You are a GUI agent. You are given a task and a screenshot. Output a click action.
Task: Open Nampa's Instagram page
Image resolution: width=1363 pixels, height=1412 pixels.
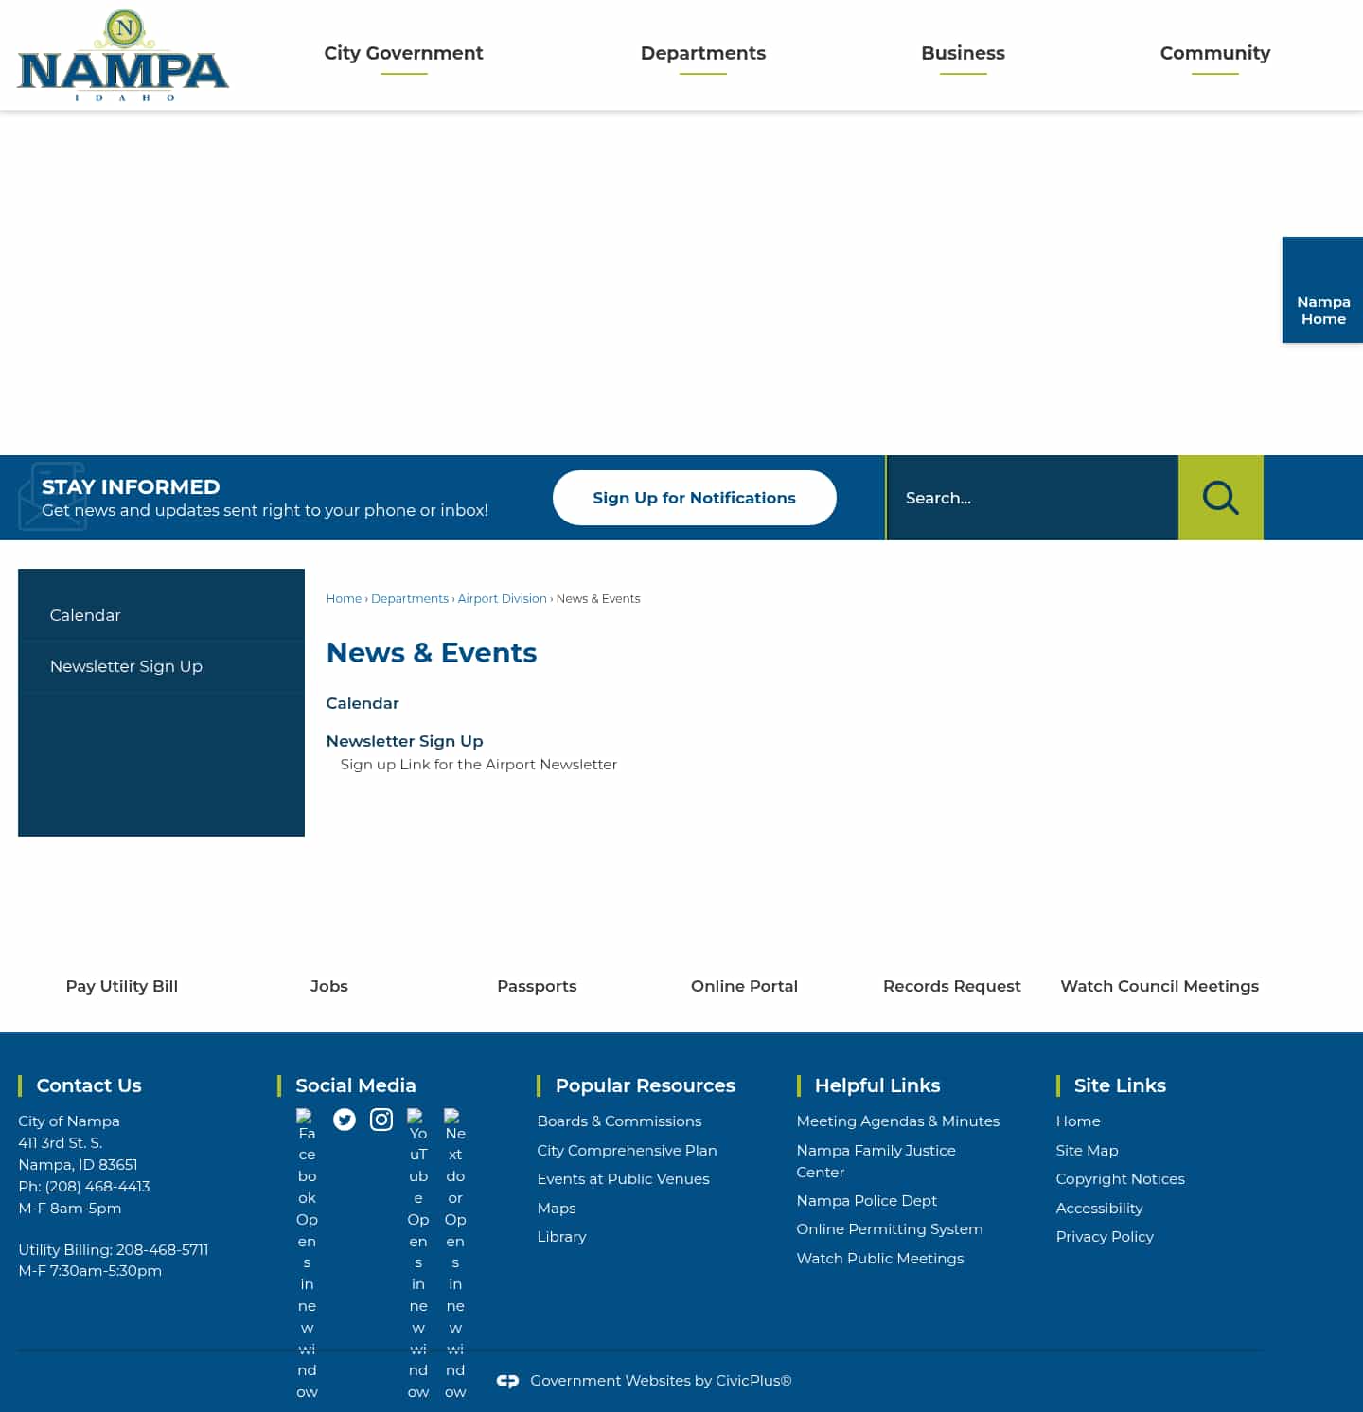[381, 1120]
